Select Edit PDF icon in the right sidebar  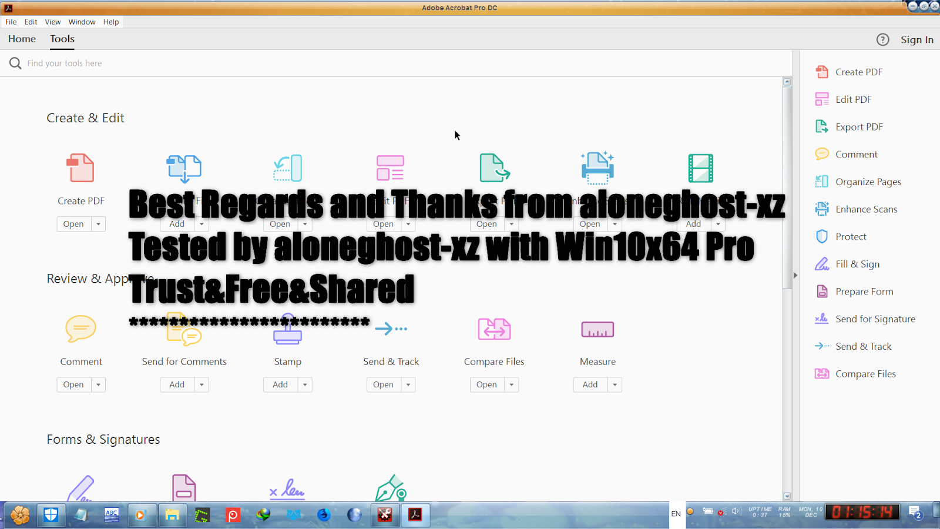822,99
